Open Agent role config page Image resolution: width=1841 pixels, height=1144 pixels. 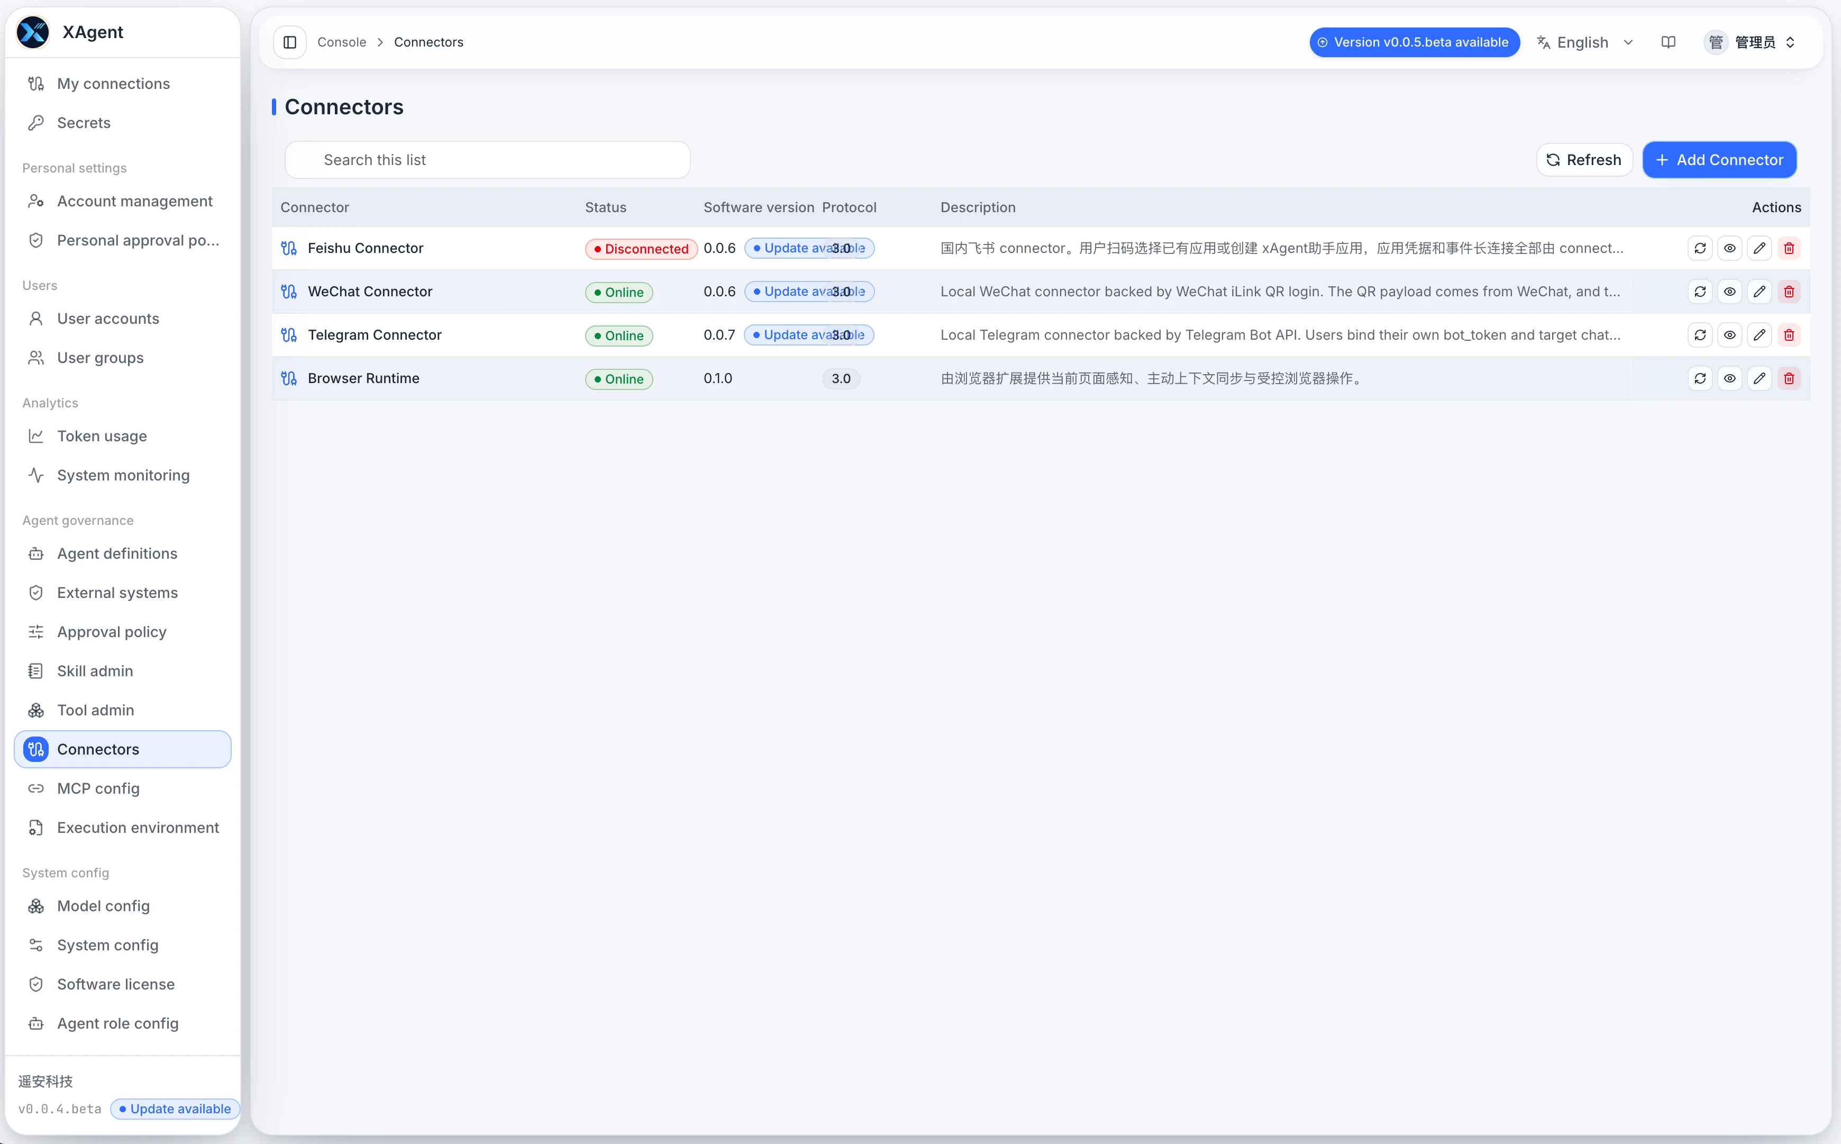[123, 1024]
